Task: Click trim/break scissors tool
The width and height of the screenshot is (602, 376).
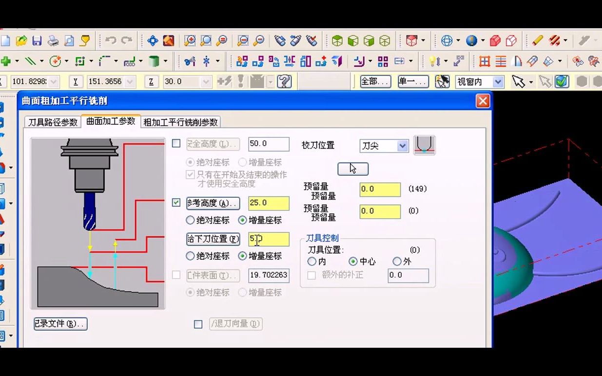Action: coord(190,61)
